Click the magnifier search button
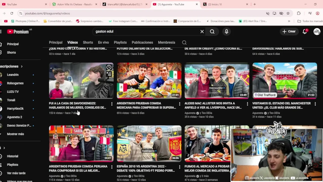 212,32
